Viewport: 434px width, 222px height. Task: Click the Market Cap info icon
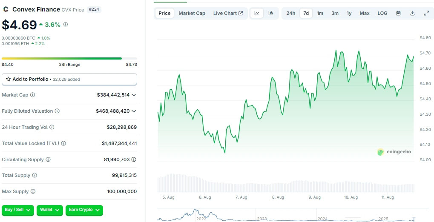click(x=33, y=95)
